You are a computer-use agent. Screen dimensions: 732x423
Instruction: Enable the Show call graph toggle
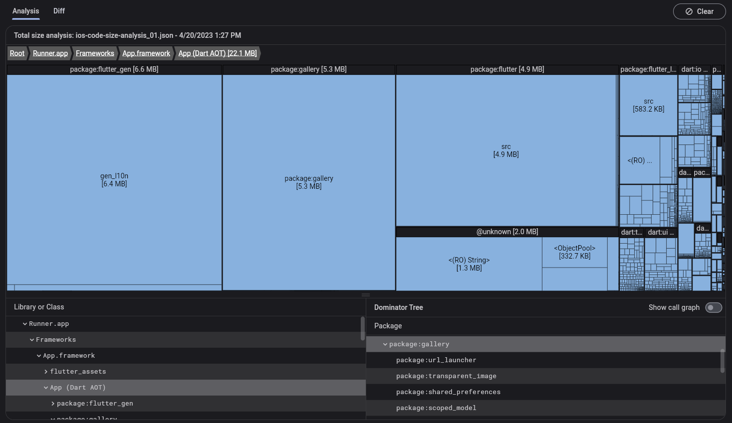714,307
